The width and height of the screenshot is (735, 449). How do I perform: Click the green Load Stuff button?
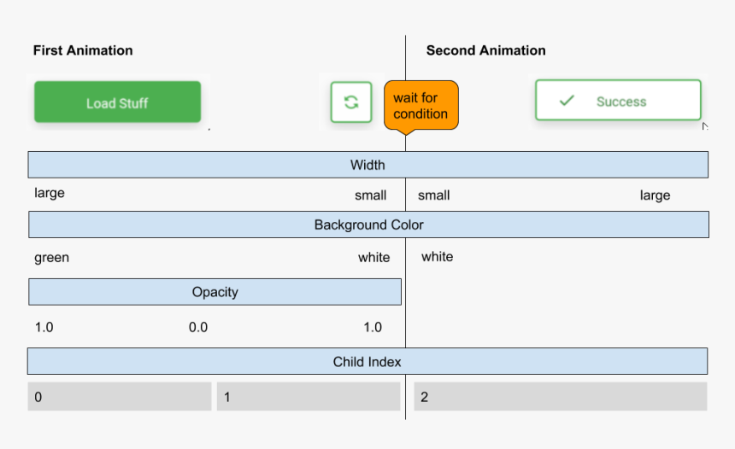(117, 103)
